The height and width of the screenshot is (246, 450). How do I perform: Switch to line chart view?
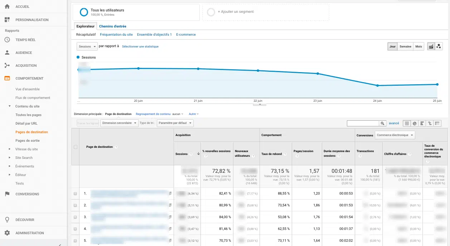[x=431, y=46]
